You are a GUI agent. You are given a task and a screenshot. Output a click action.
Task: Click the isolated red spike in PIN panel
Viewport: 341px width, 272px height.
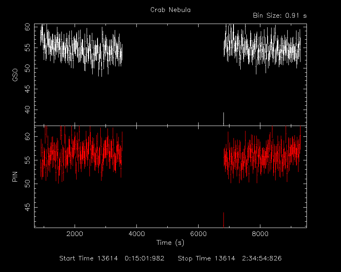pos(223,220)
